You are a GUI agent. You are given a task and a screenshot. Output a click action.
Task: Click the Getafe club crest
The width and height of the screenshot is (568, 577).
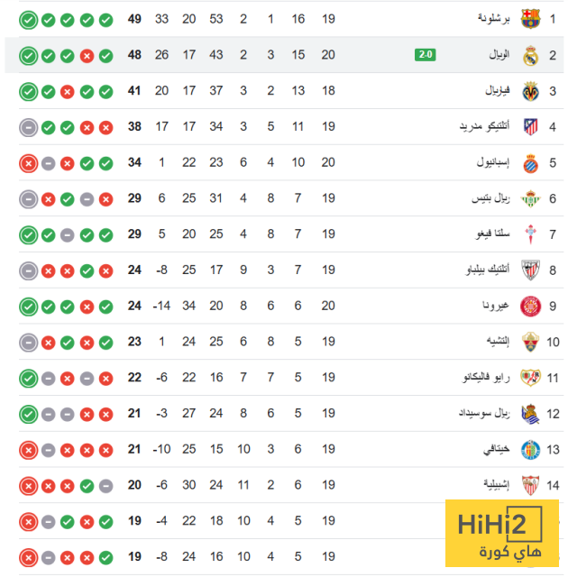[x=531, y=450]
